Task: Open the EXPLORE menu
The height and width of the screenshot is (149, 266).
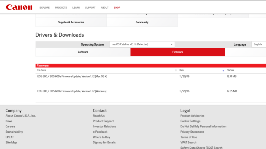Action: coord(45,8)
